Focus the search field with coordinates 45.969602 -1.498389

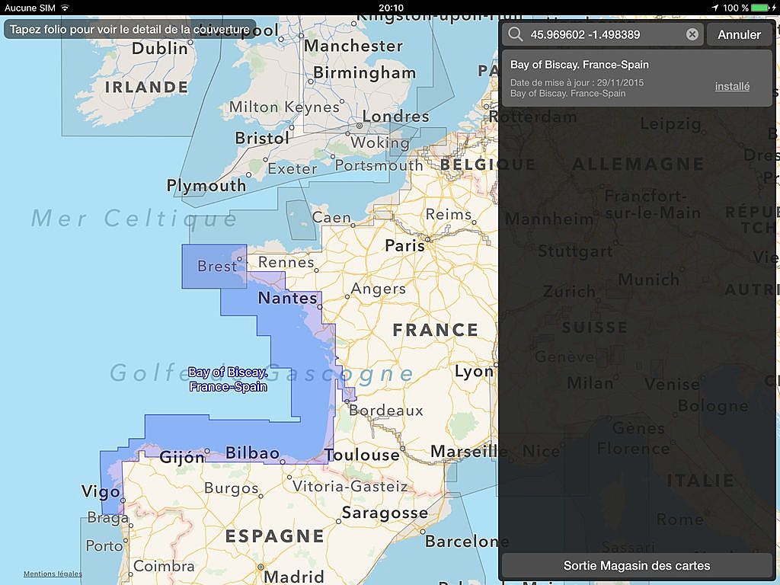click(x=603, y=34)
